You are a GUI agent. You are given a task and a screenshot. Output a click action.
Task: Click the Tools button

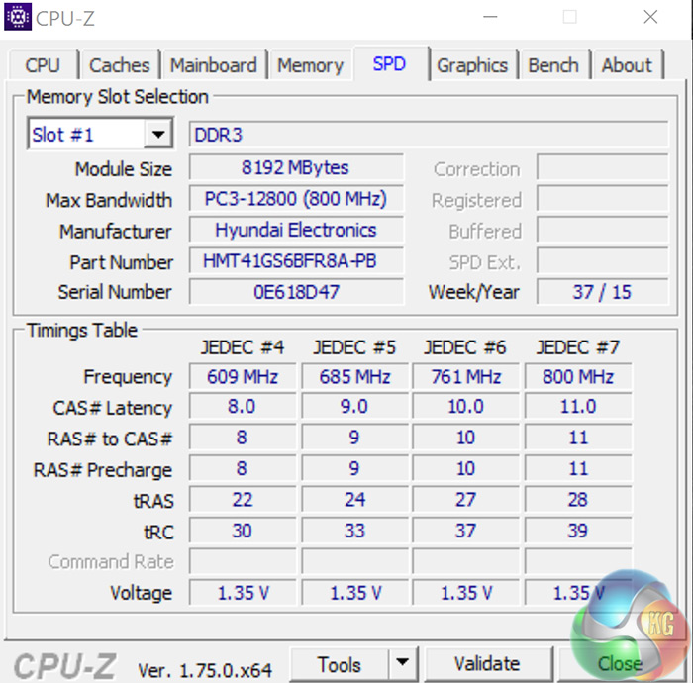pos(339,664)
